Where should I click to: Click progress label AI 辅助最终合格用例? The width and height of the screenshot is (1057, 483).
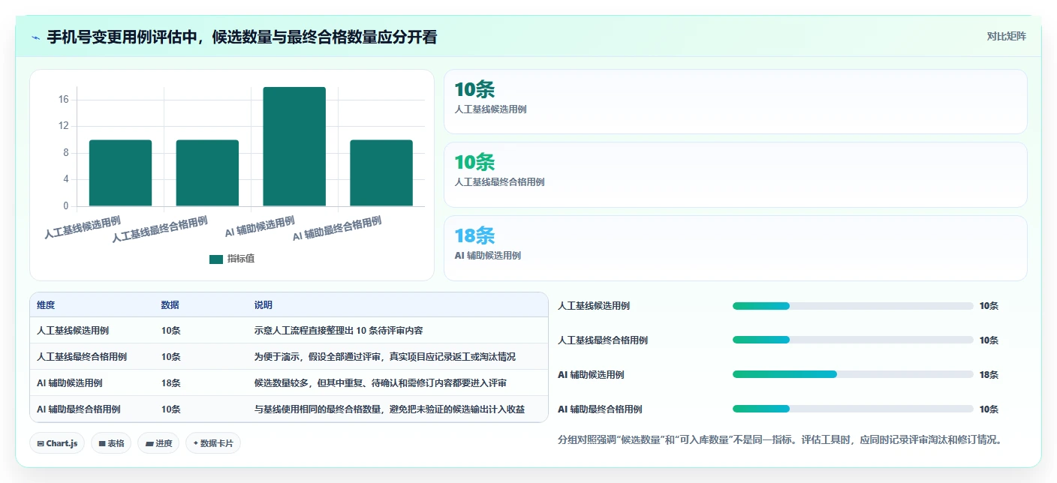pyautogui.click(x=600, y=409)
